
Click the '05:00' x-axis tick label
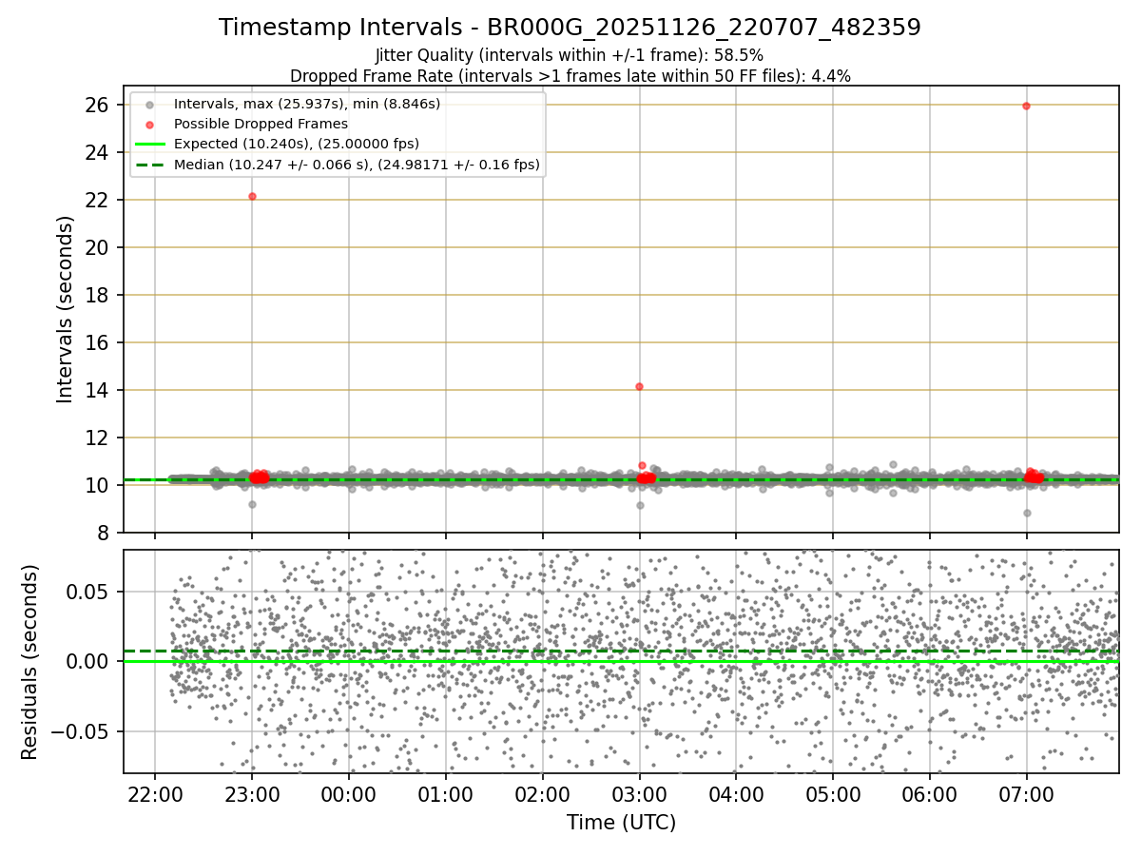pos(833,794)
